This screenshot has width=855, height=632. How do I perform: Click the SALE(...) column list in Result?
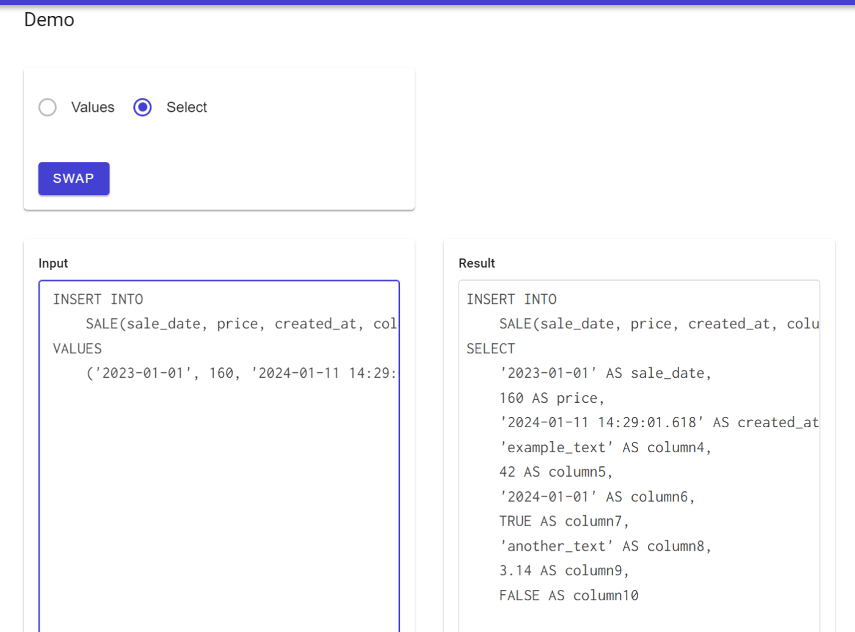(x=659, y=324)
